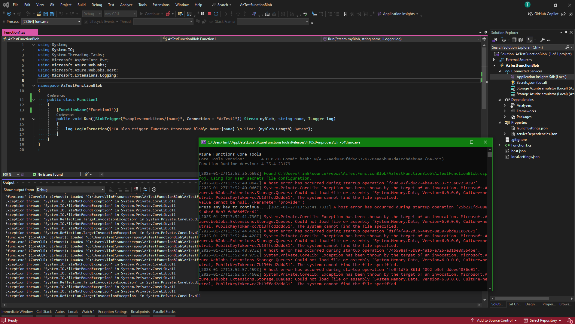This screenshot has width=575, height=324.
Task: Open GitHub Copilot from title bar
Action: (x=543, y=14)
